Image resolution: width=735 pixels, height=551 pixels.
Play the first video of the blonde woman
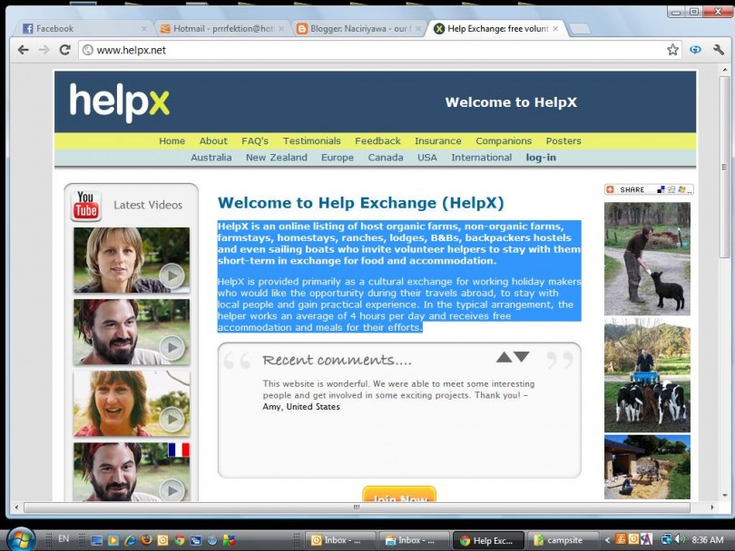pos(132,260)
